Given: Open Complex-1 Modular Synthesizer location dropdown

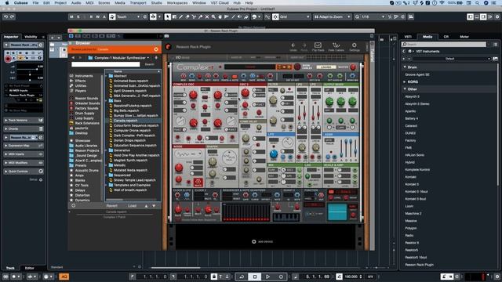Looking at the screenshot, I should (x=118, y=57).
